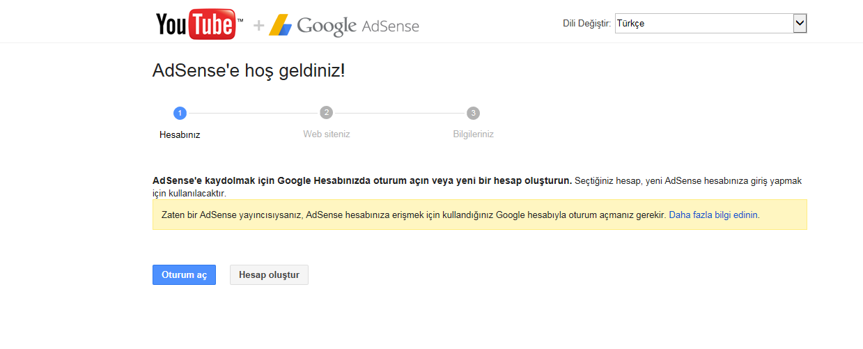Open the Daha fazla bilgi edinin link
The image size is (863, 349).
point(713,215)
